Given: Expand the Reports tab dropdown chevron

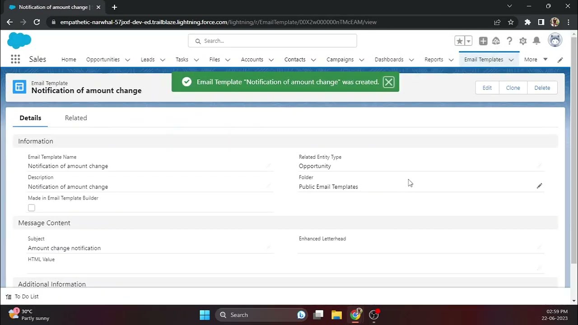Looking at the screenshot, I should click(x=451, y=60).
